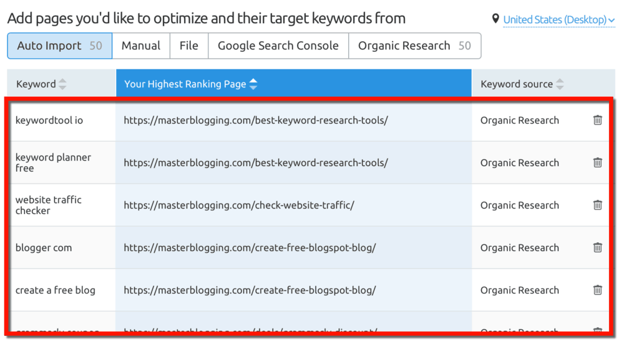Remove the 'create a free blog' row

click(597, 290)
